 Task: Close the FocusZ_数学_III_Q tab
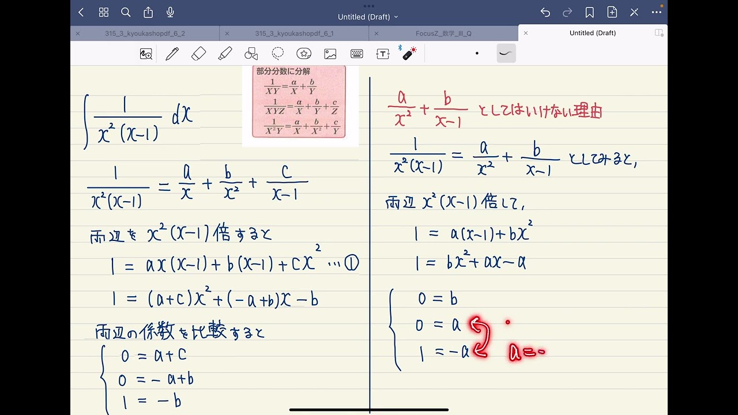point(376,33)
